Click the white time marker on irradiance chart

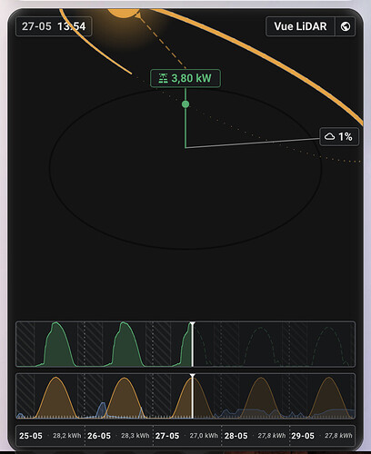coord(192,396)
